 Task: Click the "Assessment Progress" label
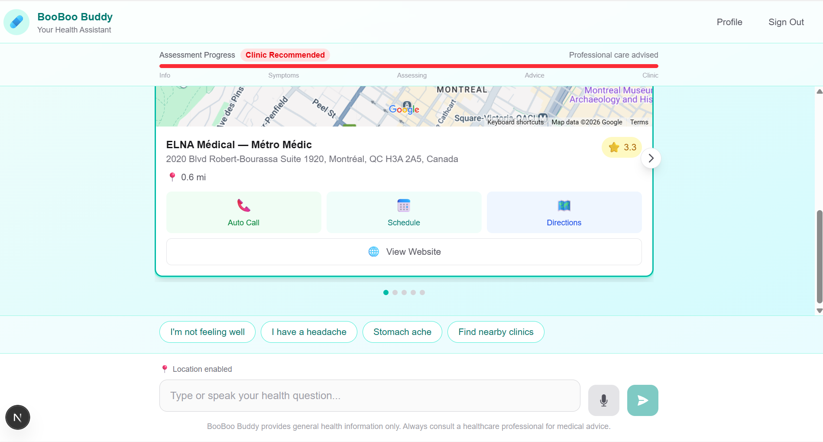coord(197,55)
